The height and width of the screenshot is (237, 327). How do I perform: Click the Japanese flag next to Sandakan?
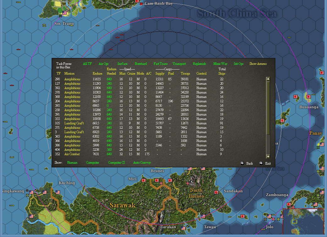pyautogui.click(x=216, y=192)
